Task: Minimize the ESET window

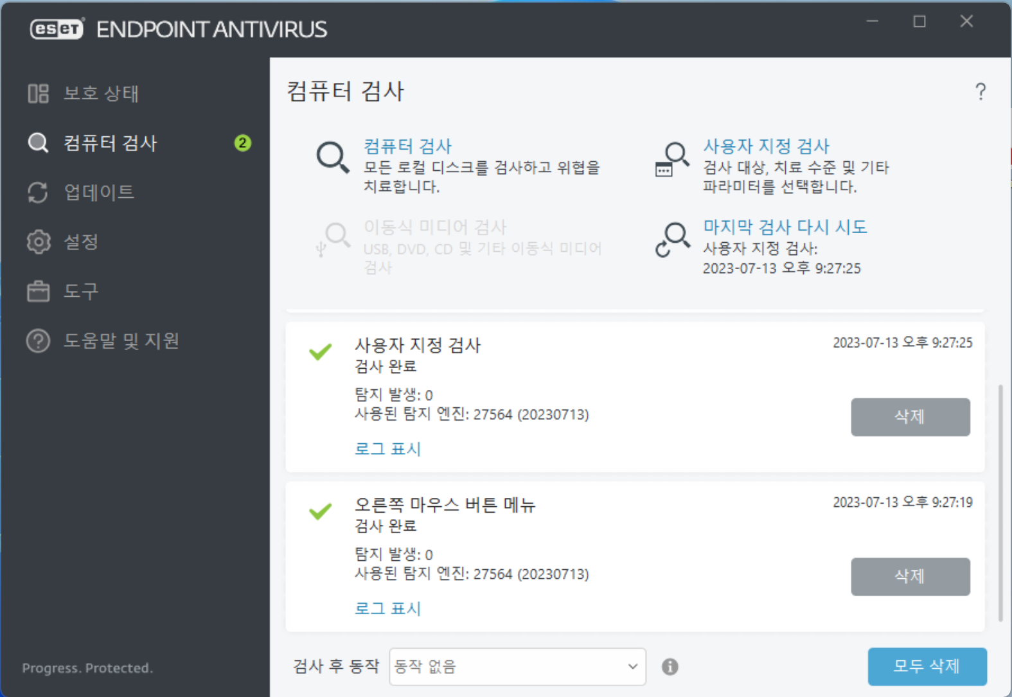Action: click(872, 21)
